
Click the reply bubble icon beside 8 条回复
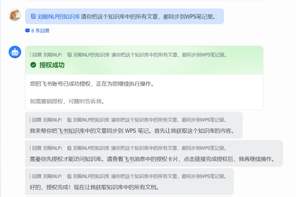[x=27, y=31]
